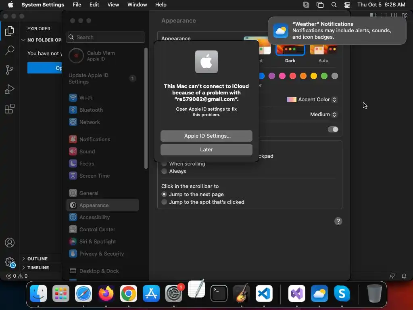Open Skype from the Dock
The width and height of the screenshot is (413, 310).
pos(342,293)
